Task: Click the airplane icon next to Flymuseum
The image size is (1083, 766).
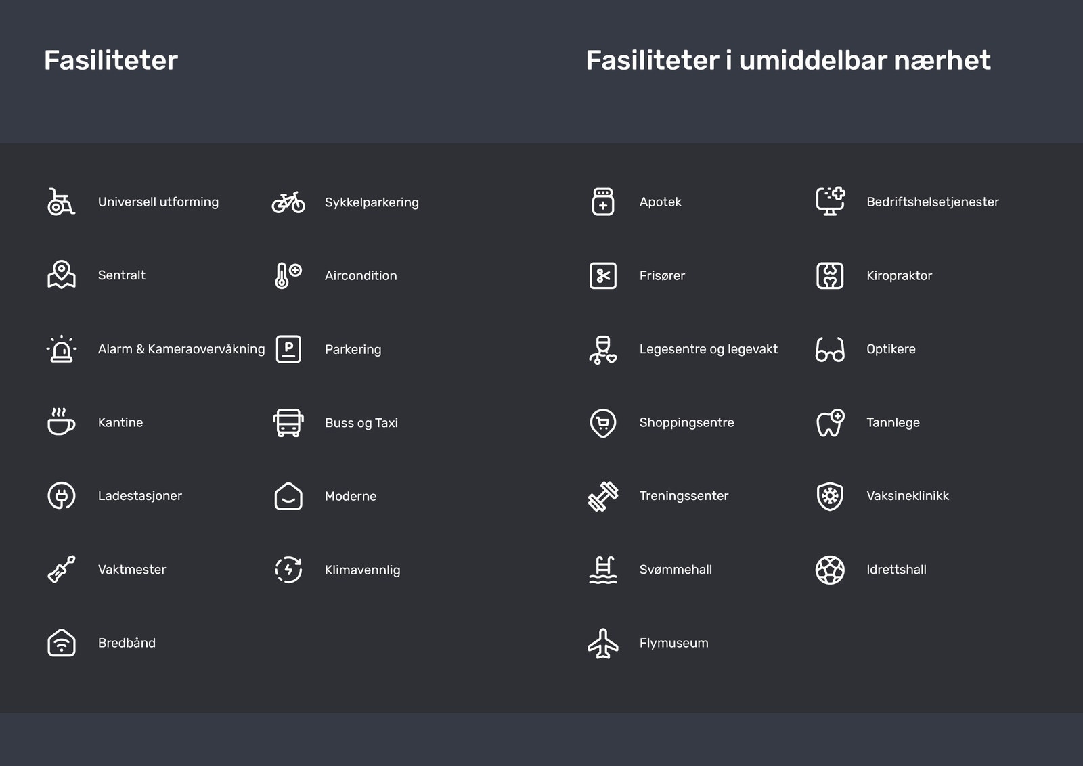Action: [x=602, y=643]
